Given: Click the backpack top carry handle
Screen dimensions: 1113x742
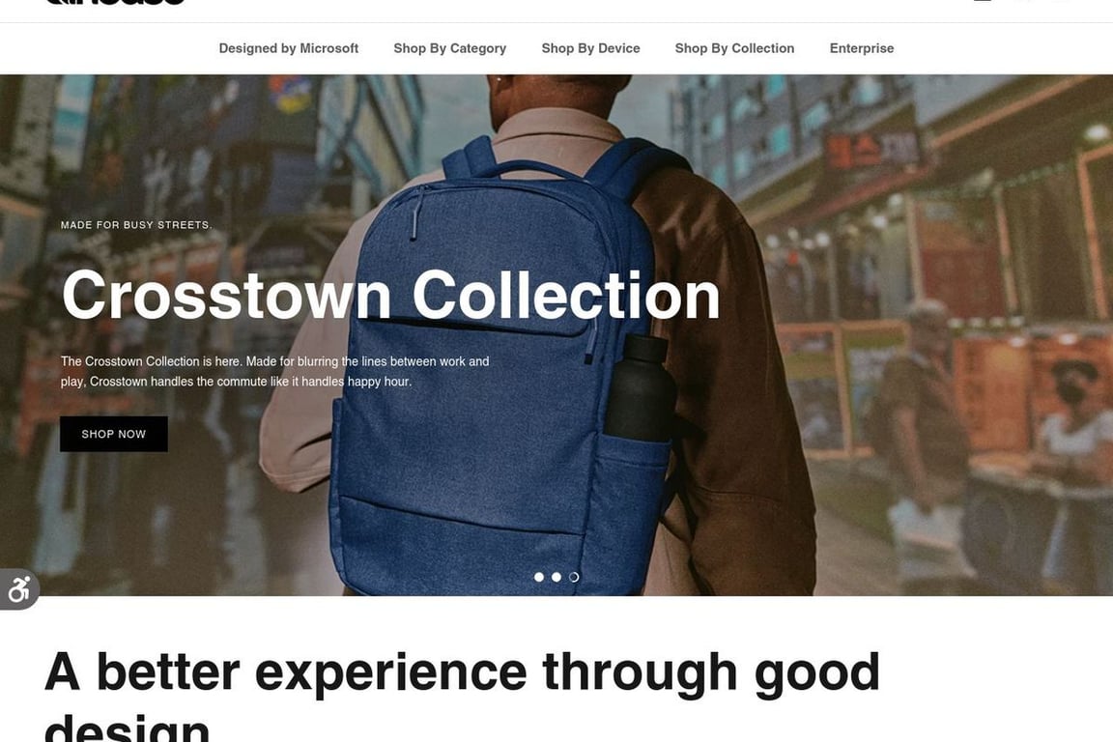Looking at the screenshot, I should tap(539, 168).
